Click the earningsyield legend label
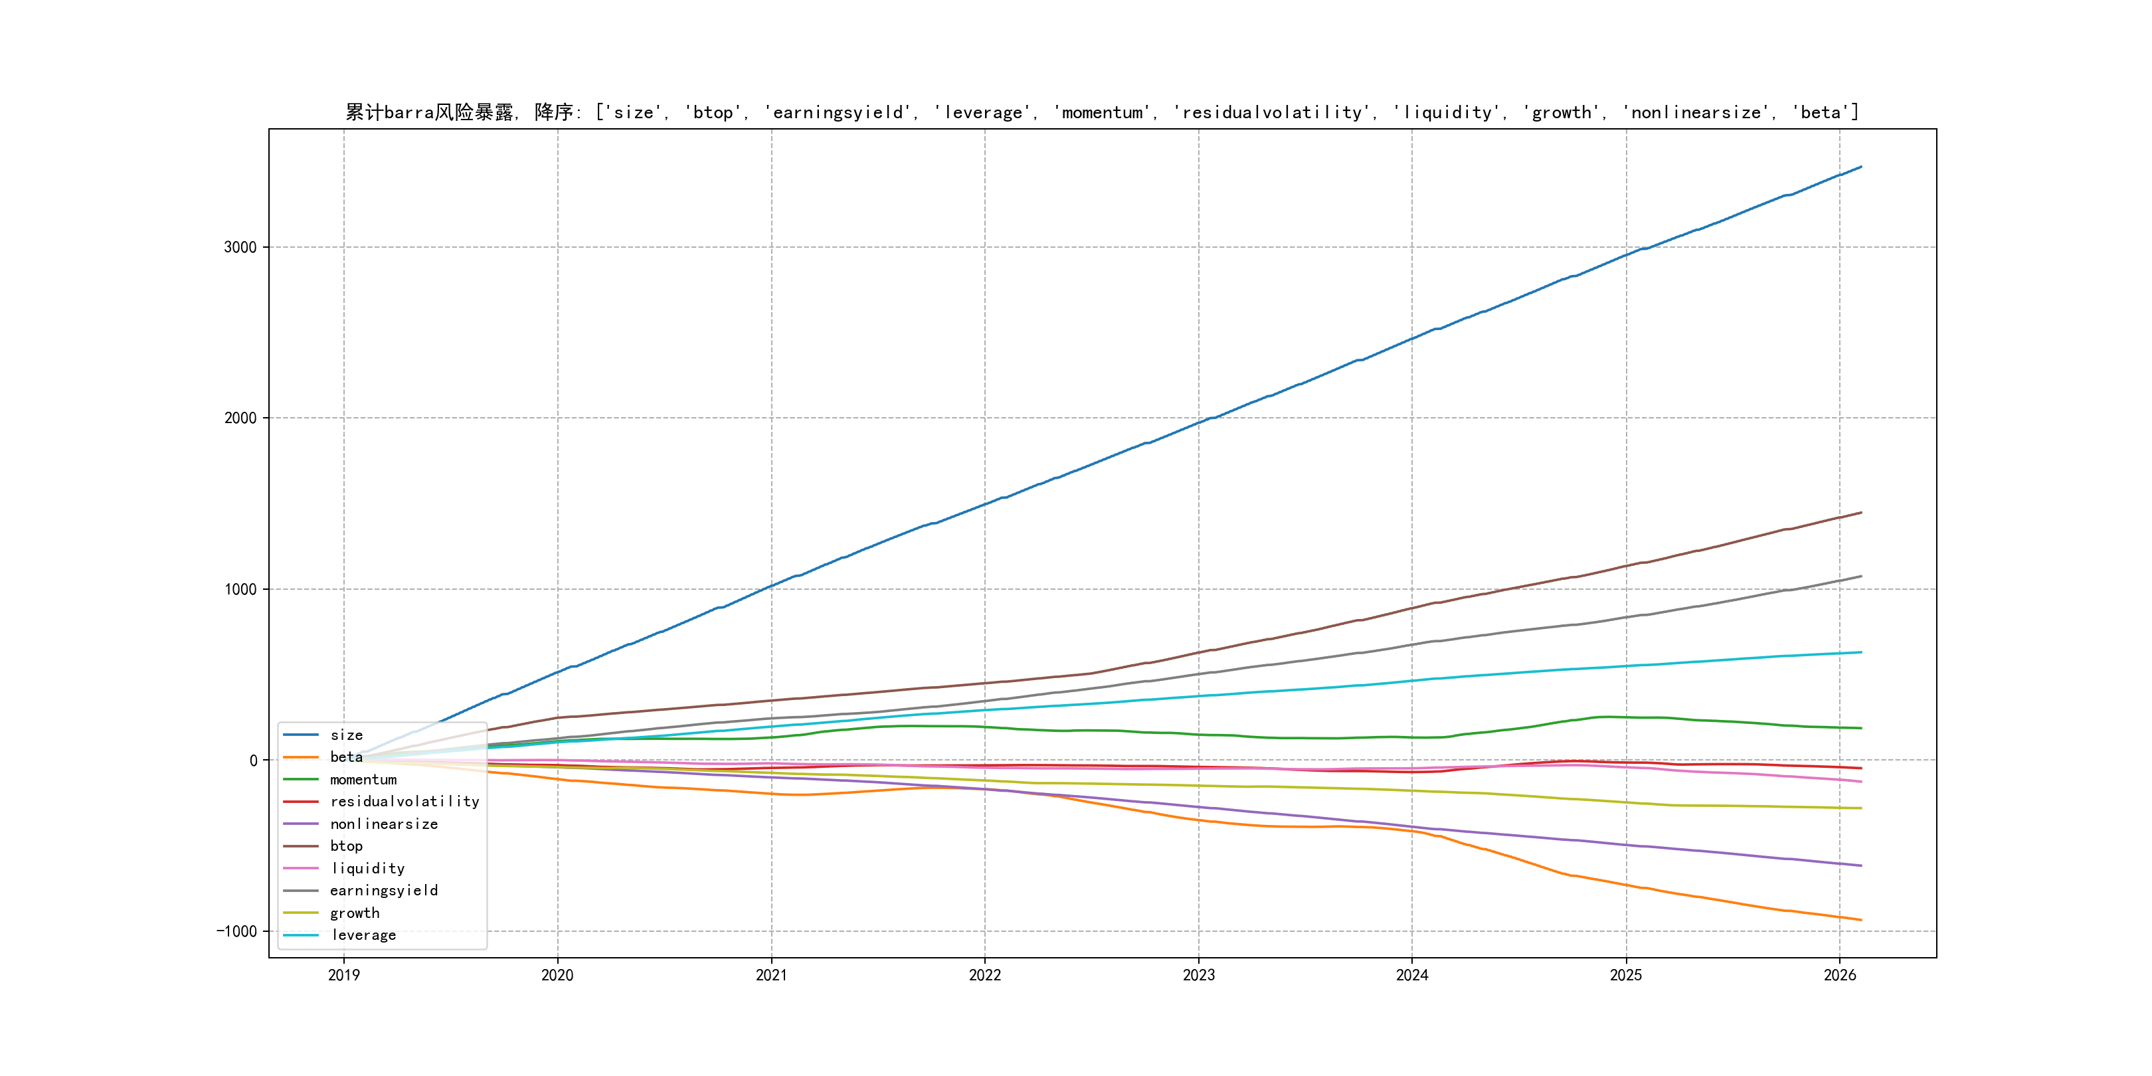The image size is (2152, 1076). [383, 891]
